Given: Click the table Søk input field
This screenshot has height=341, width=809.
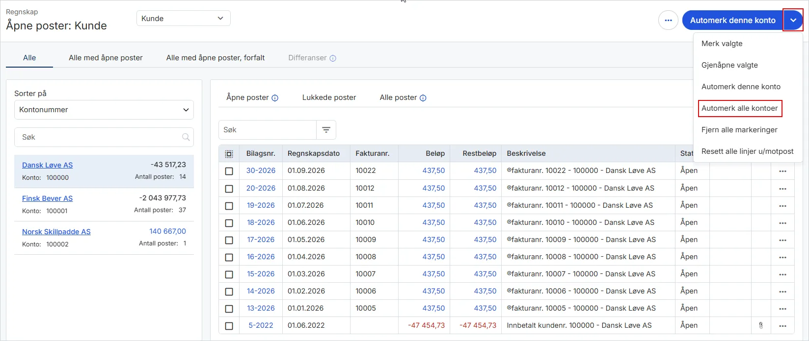Looking at the screenshot, I should (268, 130).
